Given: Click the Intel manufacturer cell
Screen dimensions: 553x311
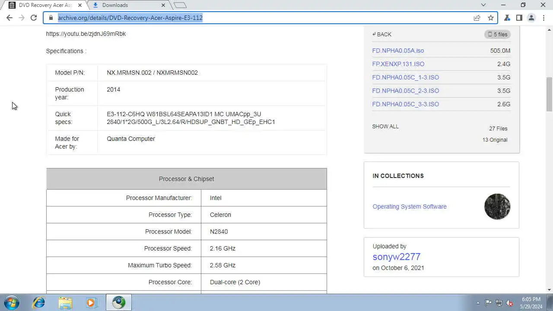Looking at the screenshot, I should click(264, 198).
